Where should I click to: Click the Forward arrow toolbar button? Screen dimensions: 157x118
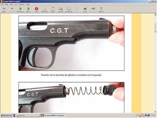point(12,10)
